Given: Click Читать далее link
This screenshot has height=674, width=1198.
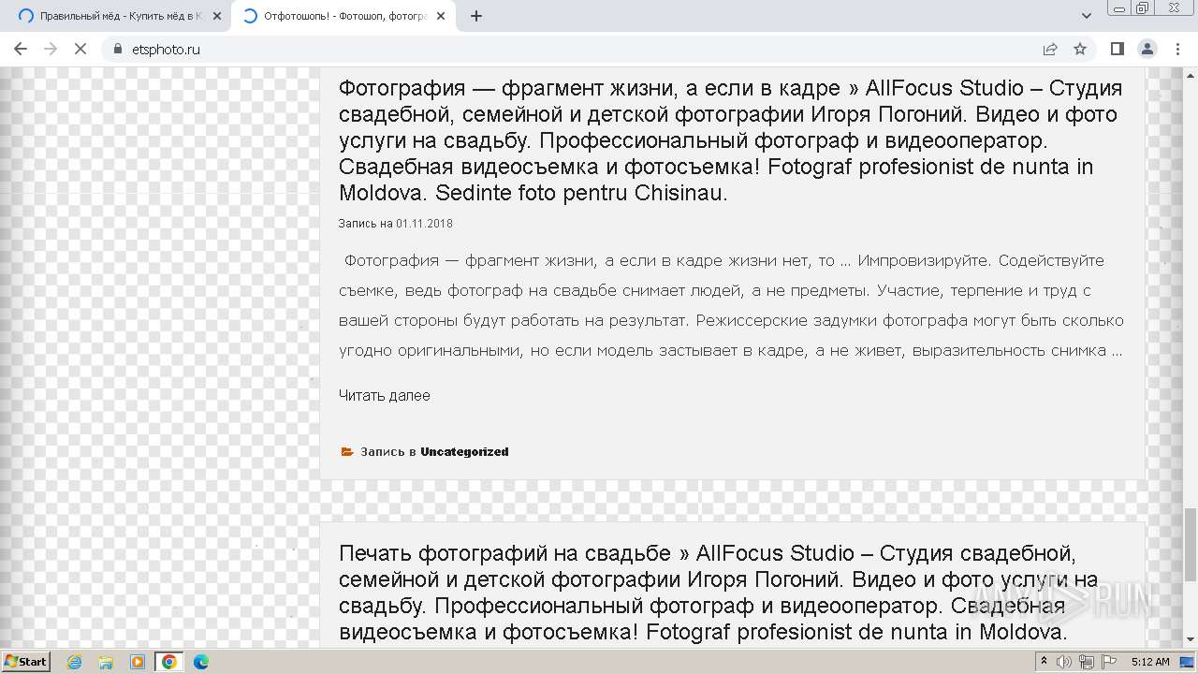Looking at the screenshot, I should coord(385,395).
